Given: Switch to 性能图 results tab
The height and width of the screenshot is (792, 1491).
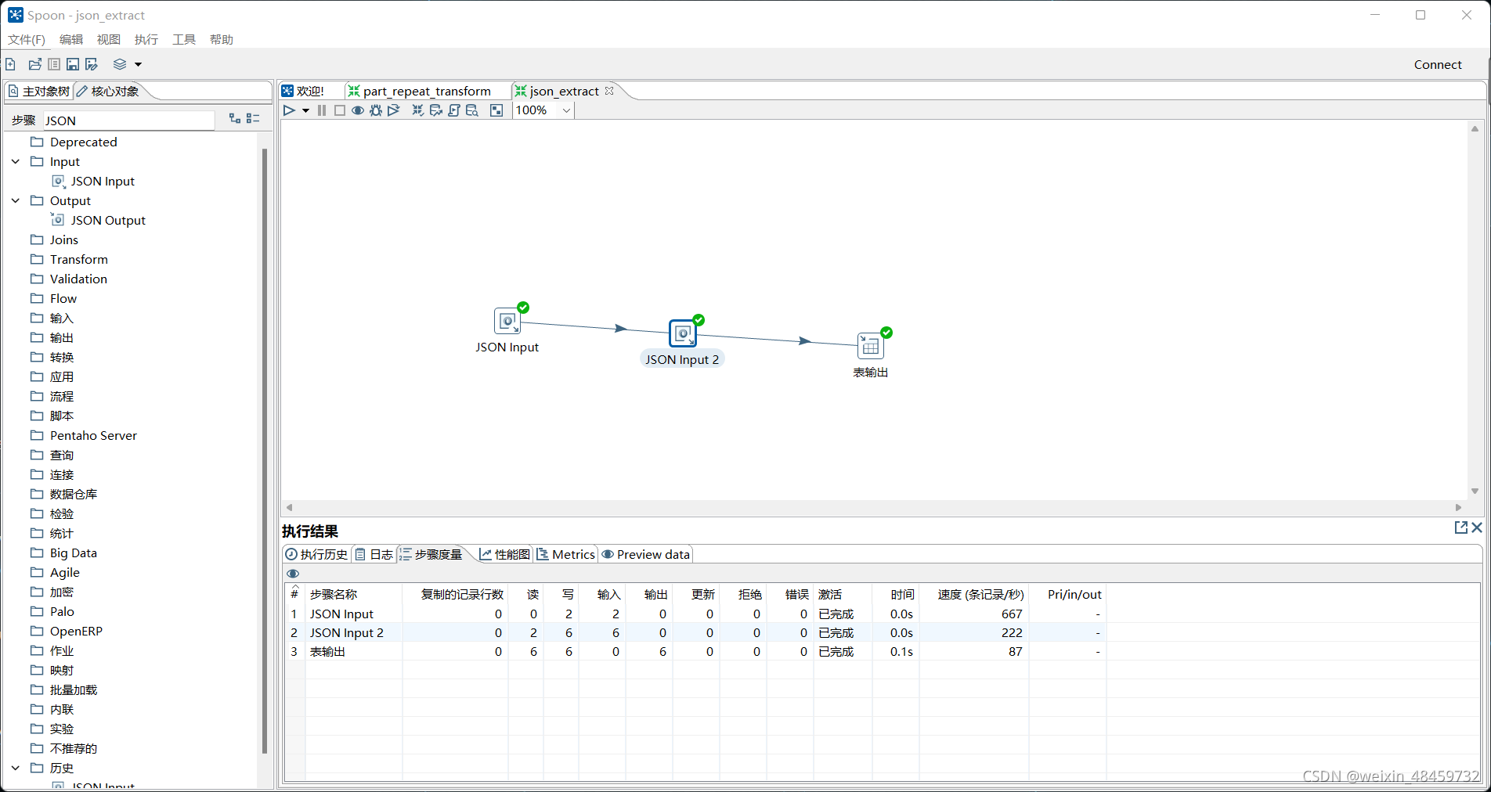Looking at the screenshot, I should pos(505,554).
